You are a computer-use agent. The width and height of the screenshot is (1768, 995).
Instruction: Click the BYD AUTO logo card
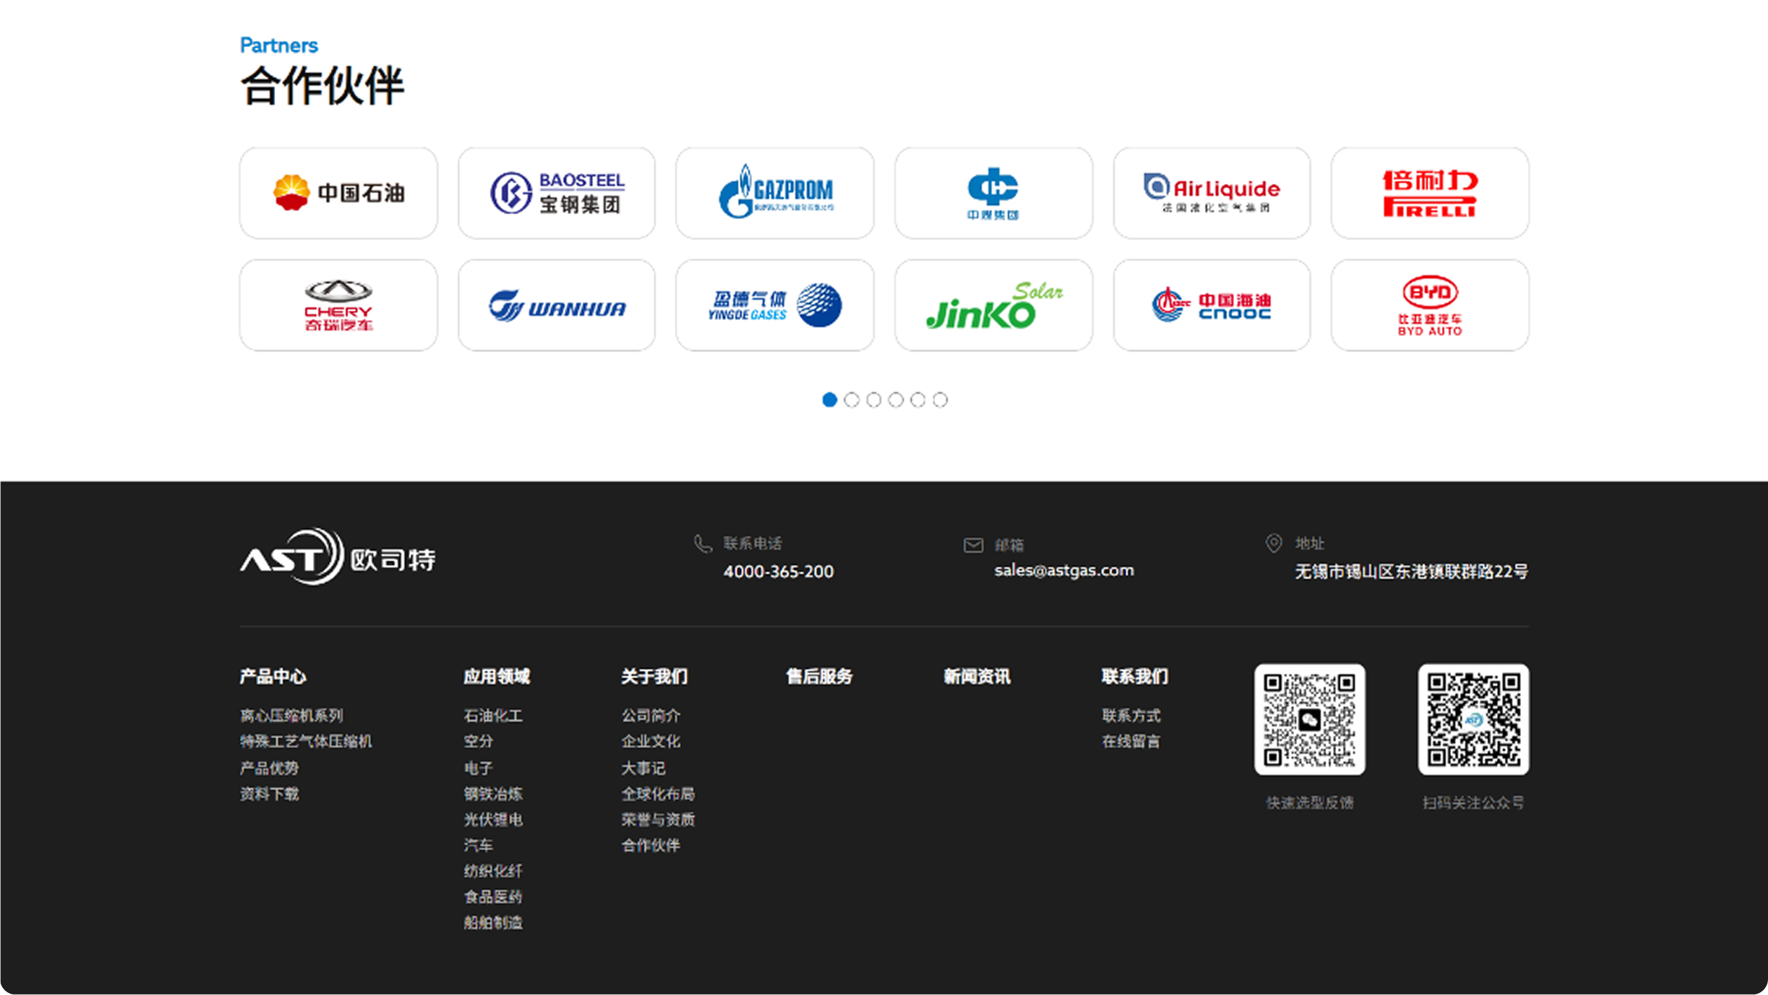coord(1430,305)
